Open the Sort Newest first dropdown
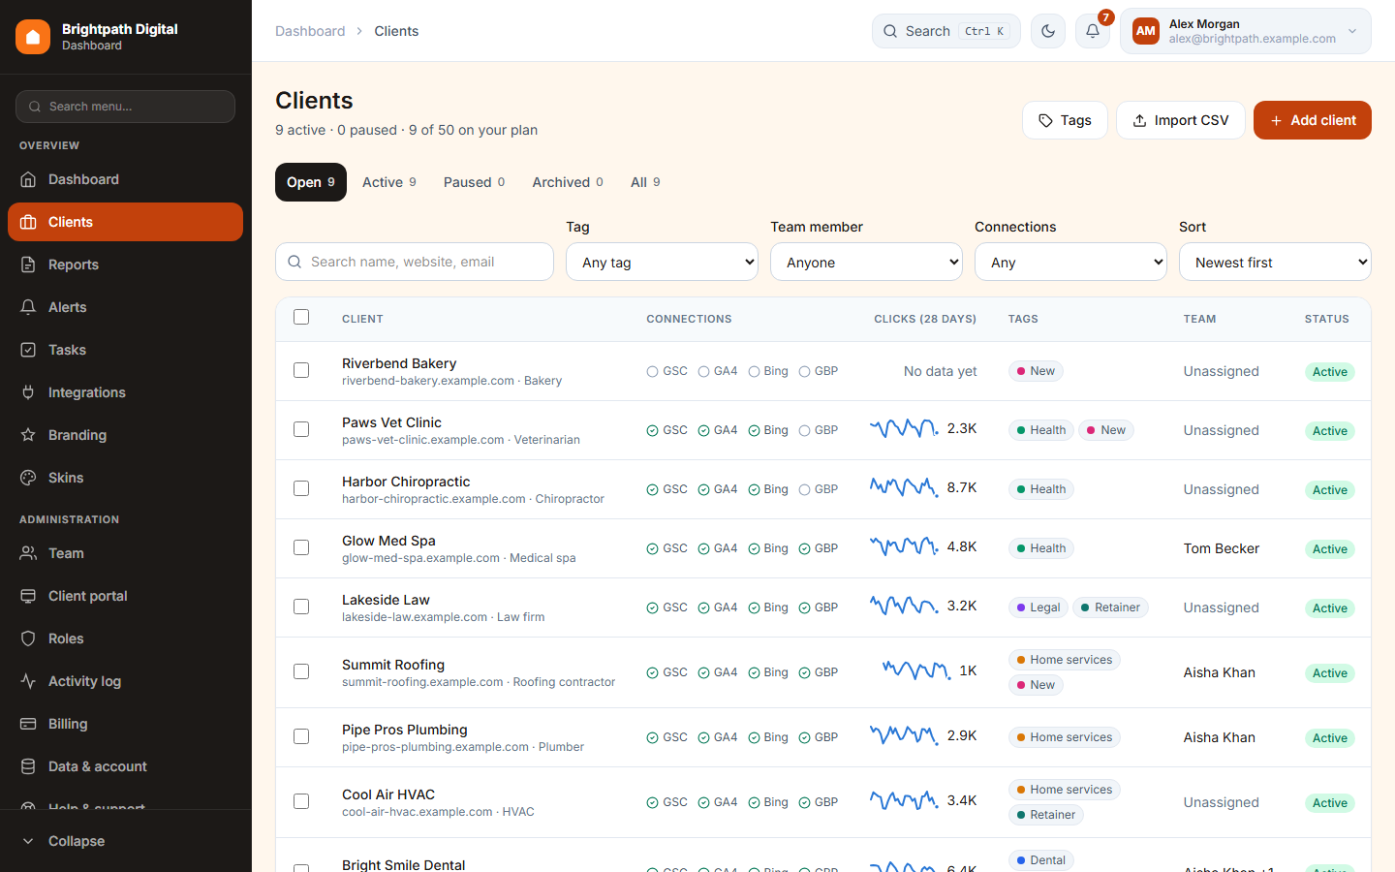Viewport: 1395px width, 872px height. (1275, 262)
